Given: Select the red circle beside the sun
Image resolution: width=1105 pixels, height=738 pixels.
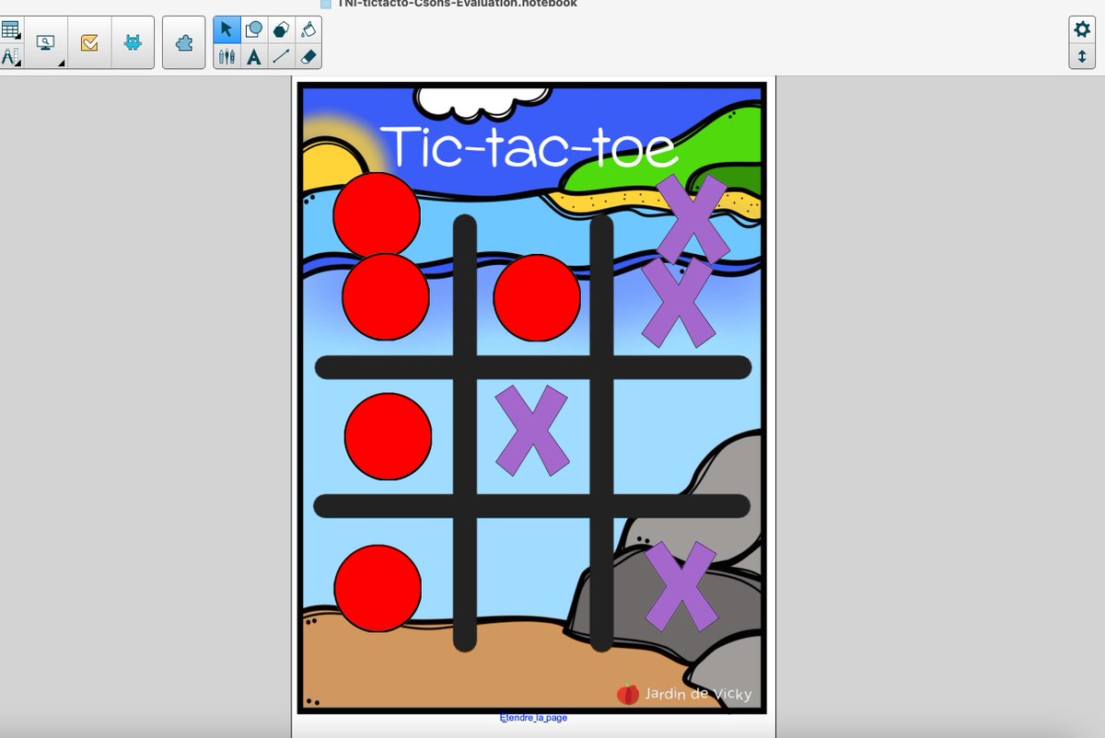Looking at the screenshot, I should coord(377,215).
